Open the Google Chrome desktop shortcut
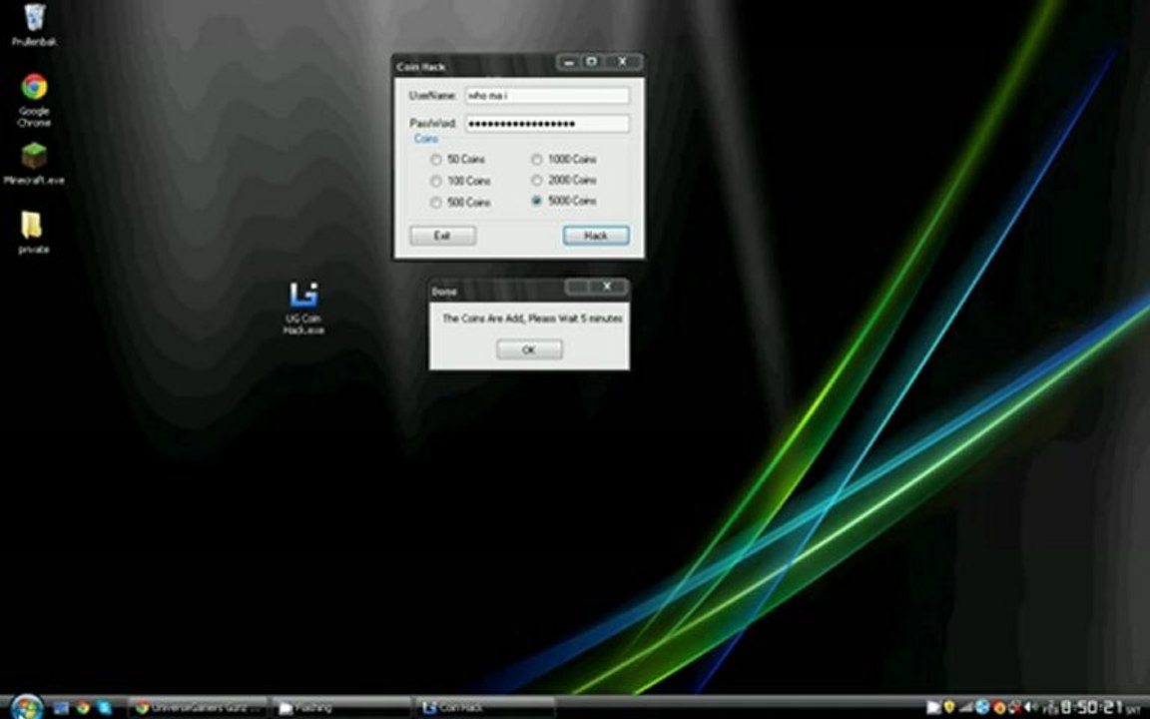Screen dimensions: 1150x719 point(34,100)
